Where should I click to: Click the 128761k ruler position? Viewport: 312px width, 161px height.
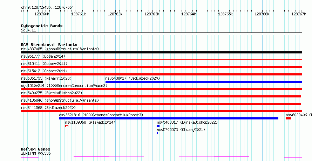pos(79,14)
